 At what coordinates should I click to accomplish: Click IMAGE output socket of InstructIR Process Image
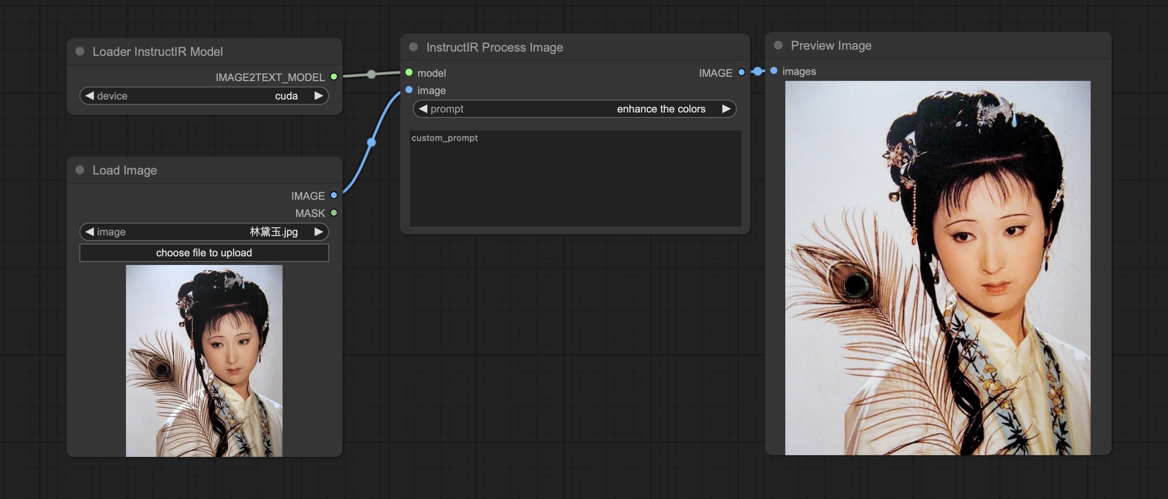click(x=741, y=72)
